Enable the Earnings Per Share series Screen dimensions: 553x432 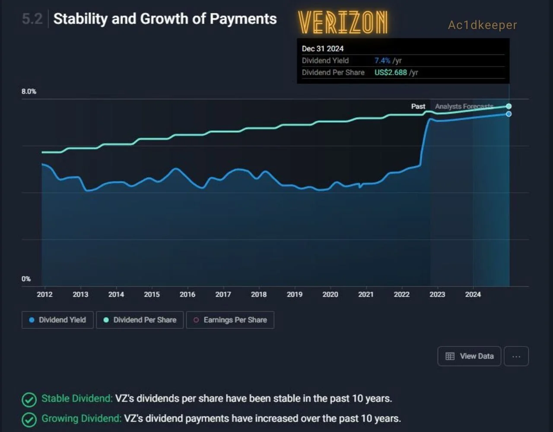click(x=230, y=320)
